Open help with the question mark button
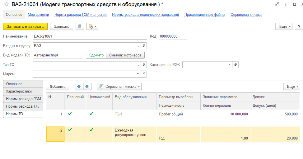 [x=299, y=27]
